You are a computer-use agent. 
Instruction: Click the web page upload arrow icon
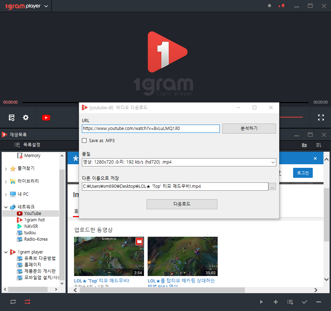click(280, 173)
